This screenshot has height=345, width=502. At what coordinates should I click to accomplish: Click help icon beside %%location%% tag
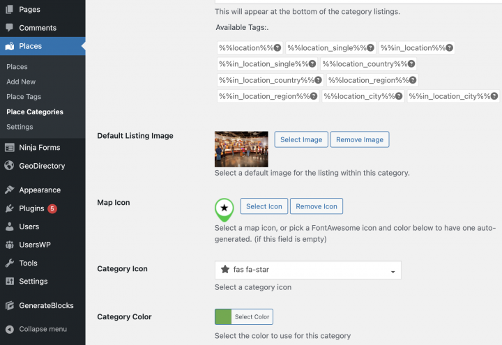coord(277,48)
